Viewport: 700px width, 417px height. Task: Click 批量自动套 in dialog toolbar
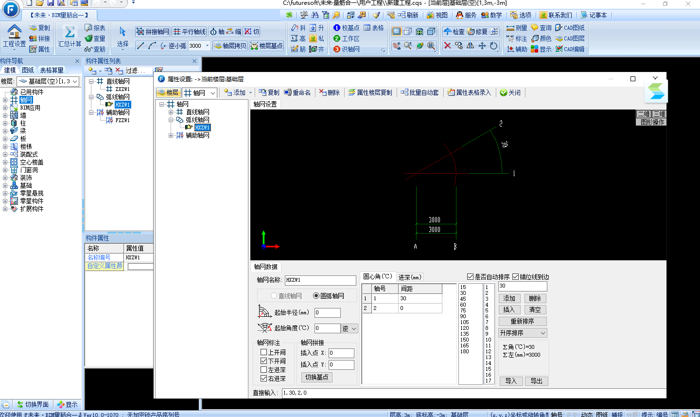click(420, 92)
